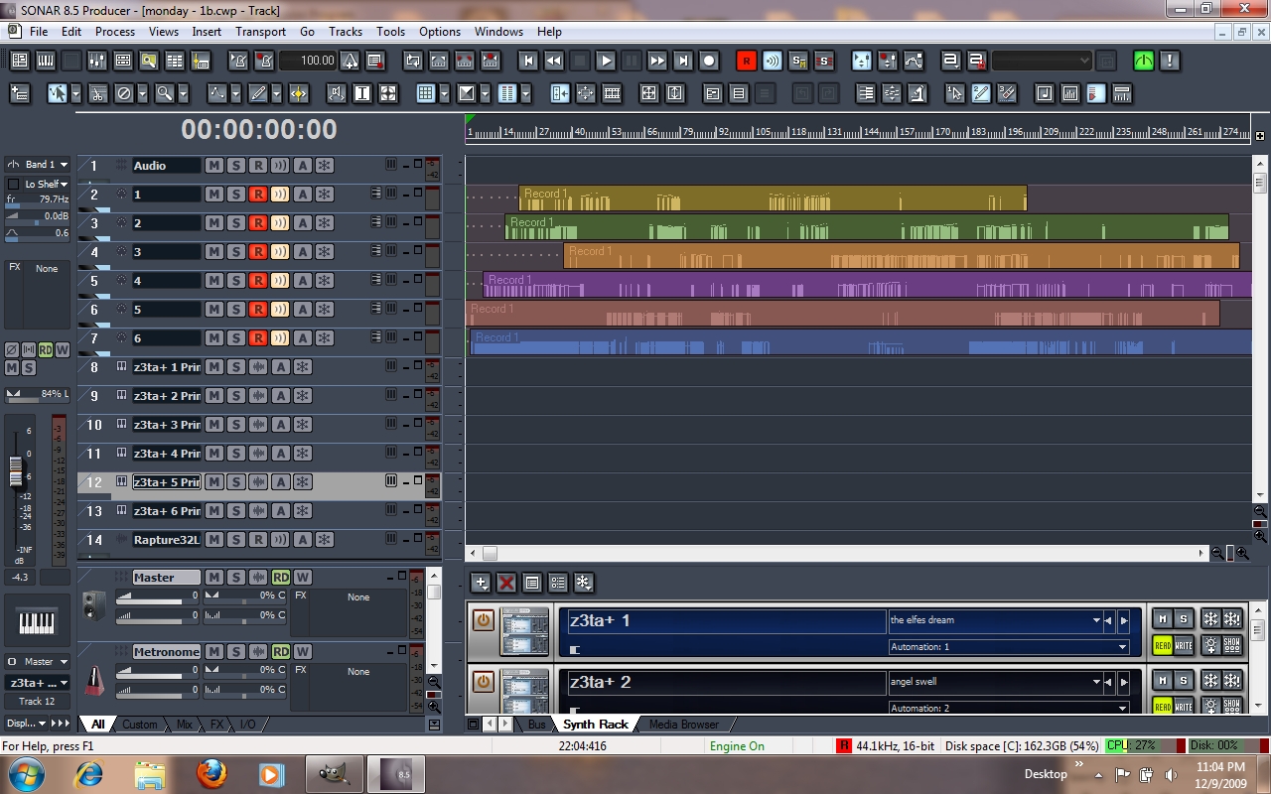1271x794 pixels.
Task: Toggle input echo on track 5 named 4
Action: tap(280, 281)
